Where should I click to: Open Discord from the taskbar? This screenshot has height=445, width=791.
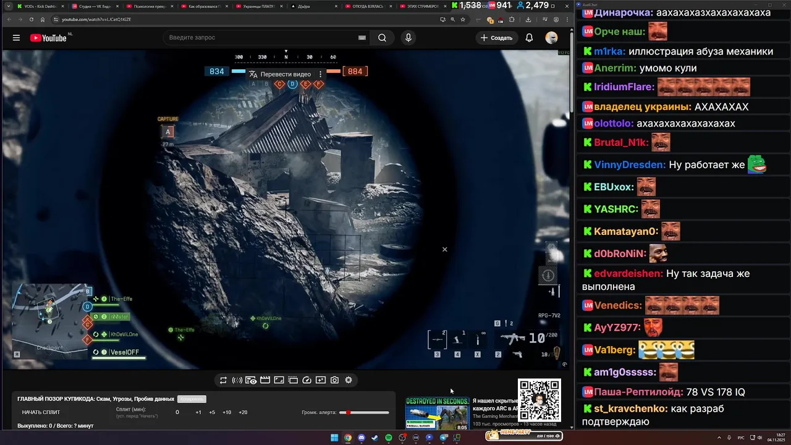point(362,438)
